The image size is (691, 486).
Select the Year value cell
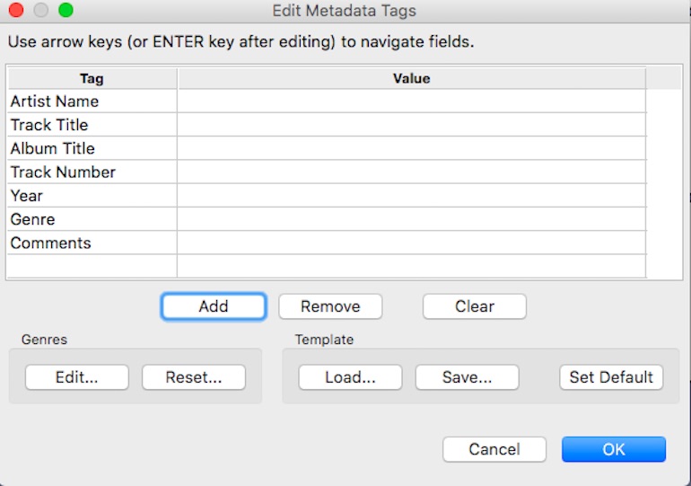pos(412,195)
